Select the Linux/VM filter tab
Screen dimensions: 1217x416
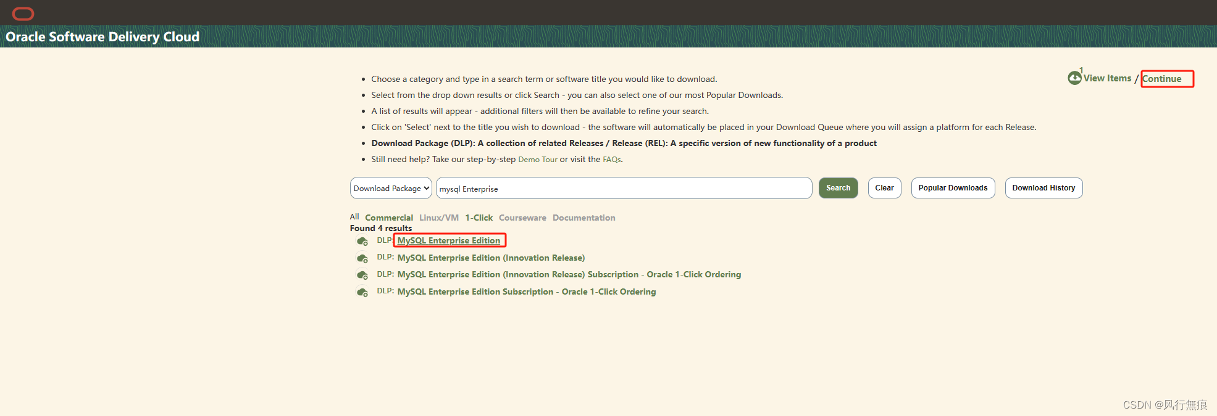[x=439, y=218]
